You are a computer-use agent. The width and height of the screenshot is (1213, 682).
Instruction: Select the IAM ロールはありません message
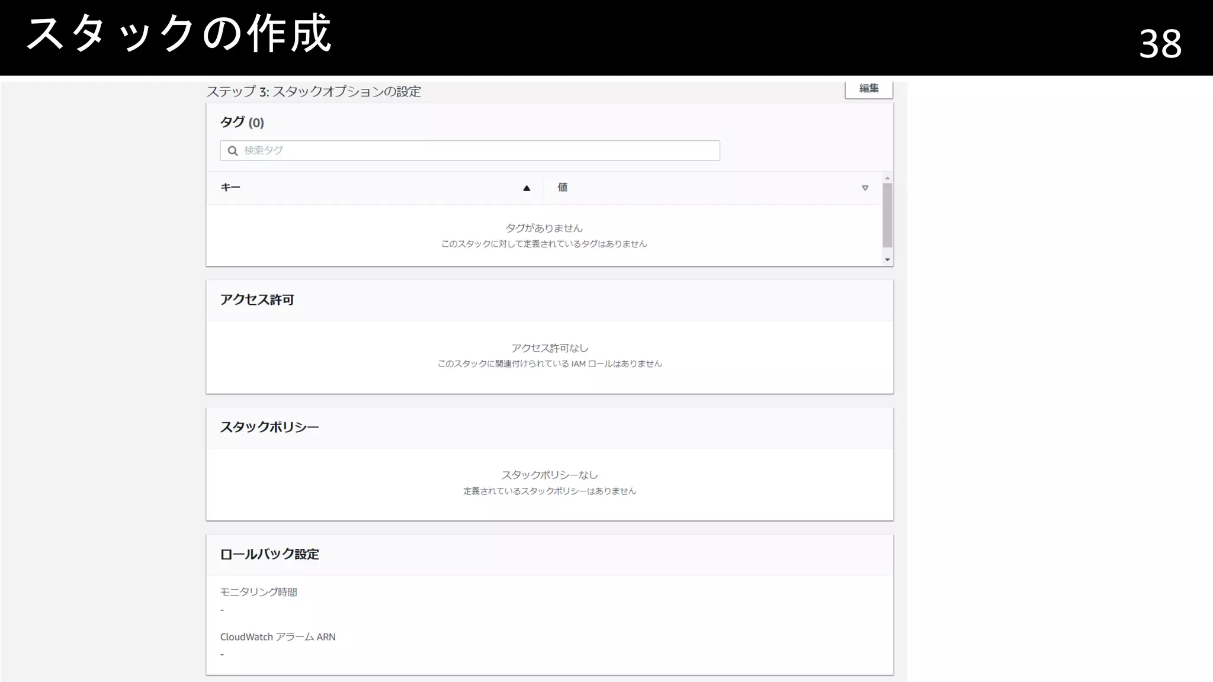tap(550, 363)
